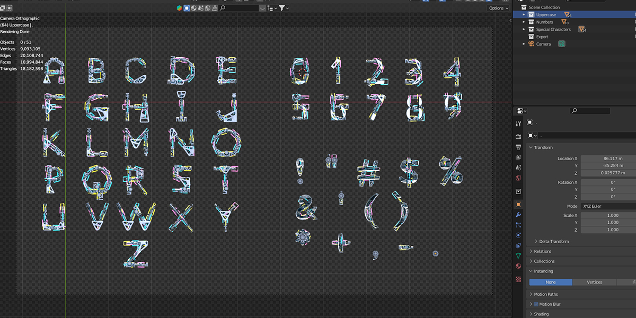Switch Instancing from None to Vertices
Viewport: 636px width, 318px height.
[x=595, y=282]
